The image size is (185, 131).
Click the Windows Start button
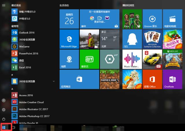click(x=4, y=128)
